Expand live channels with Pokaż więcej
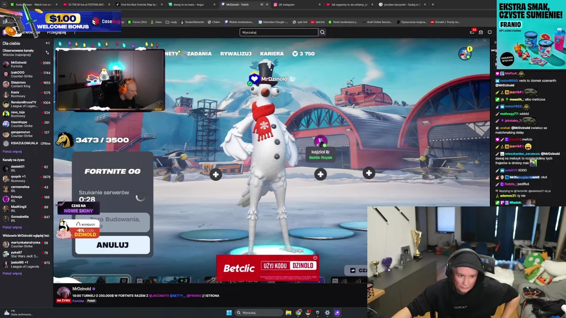This screenshot has width=566, height=318. (x=12, y=227)
